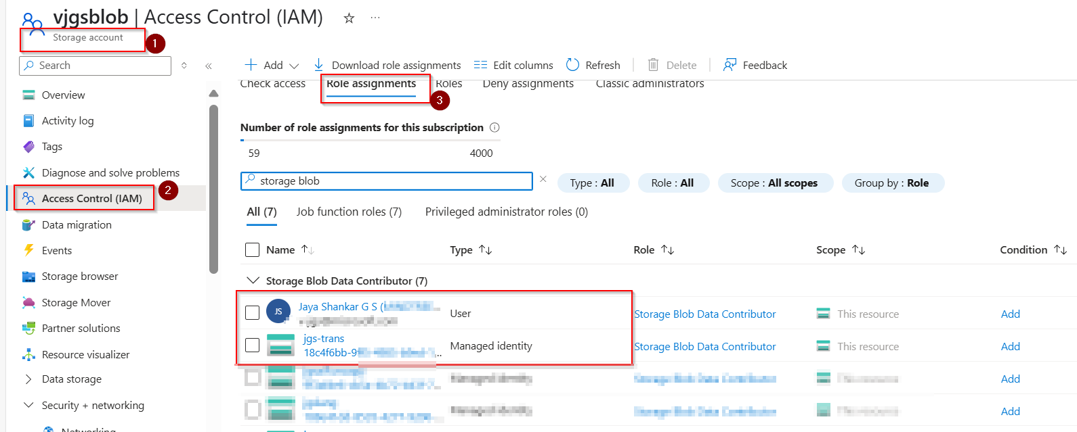This screenshot has height=432, width=1077.
Task: Open the jgs-trans identity link
Action: pos(324,339)
